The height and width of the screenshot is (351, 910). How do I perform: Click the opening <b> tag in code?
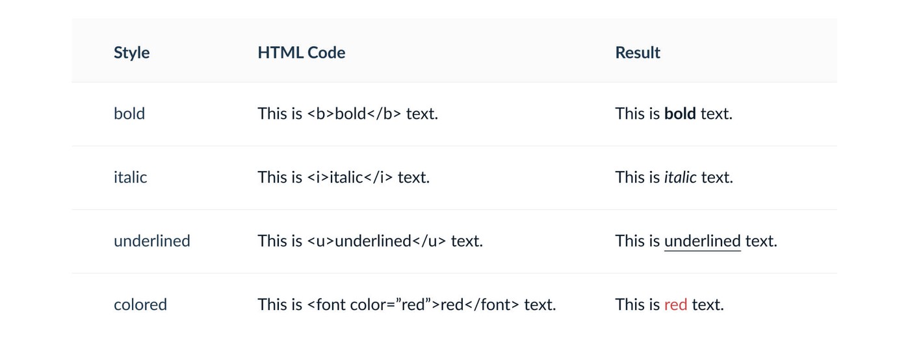click(320, 114)
